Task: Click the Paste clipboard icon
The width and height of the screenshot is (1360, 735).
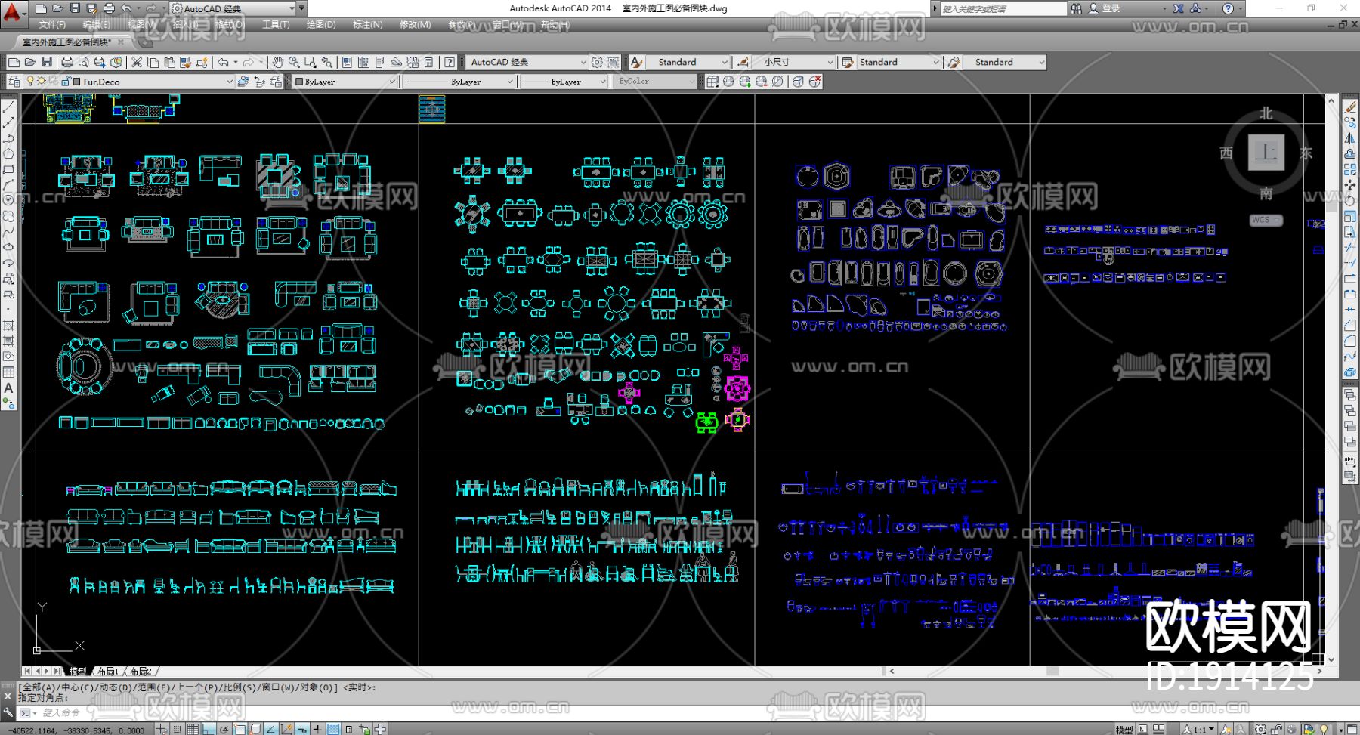Action: click(x=169, y=62)
